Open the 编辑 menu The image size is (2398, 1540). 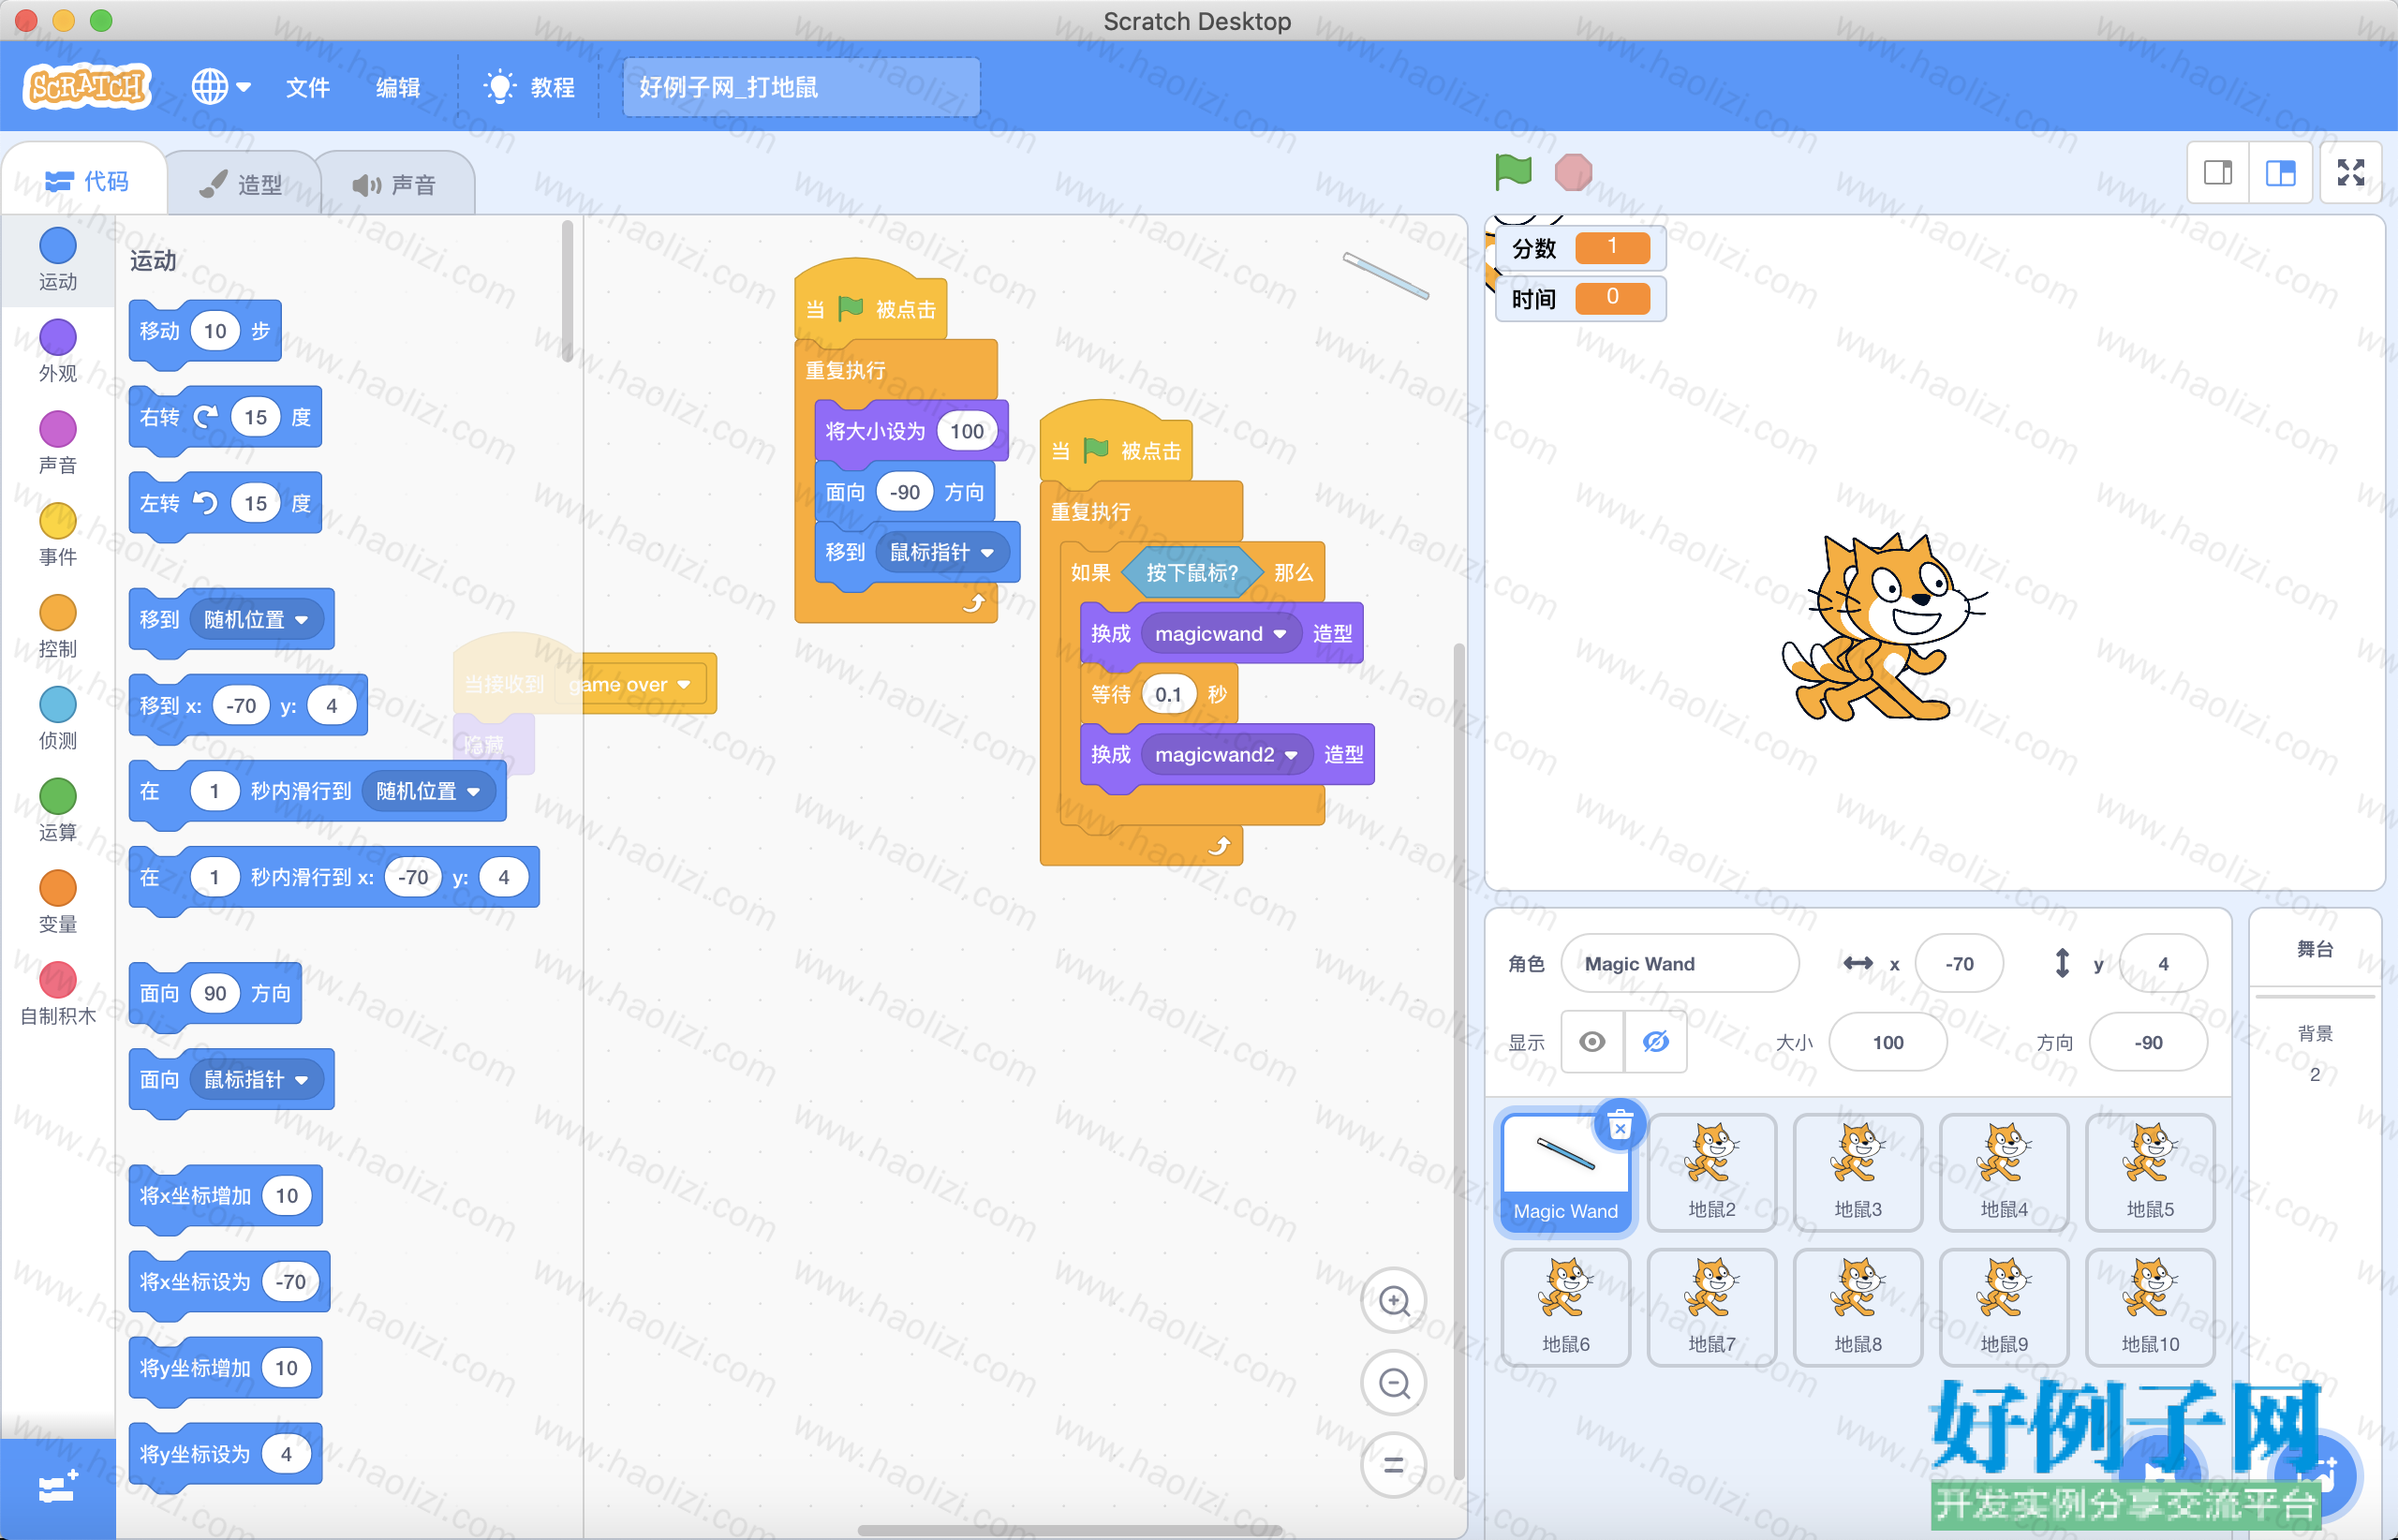(397, 87)
